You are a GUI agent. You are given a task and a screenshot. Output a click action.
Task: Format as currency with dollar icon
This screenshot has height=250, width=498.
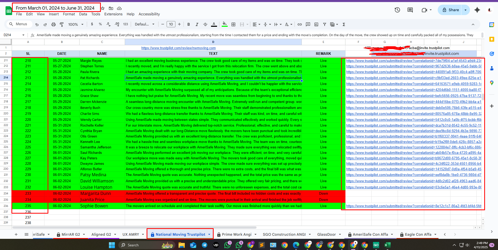[92, 24]
